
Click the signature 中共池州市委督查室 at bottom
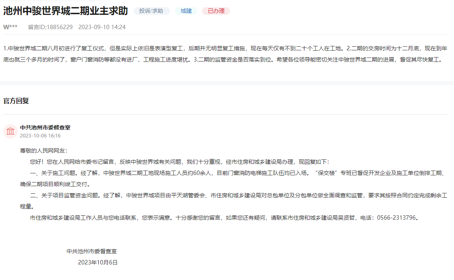coord(92,251)
